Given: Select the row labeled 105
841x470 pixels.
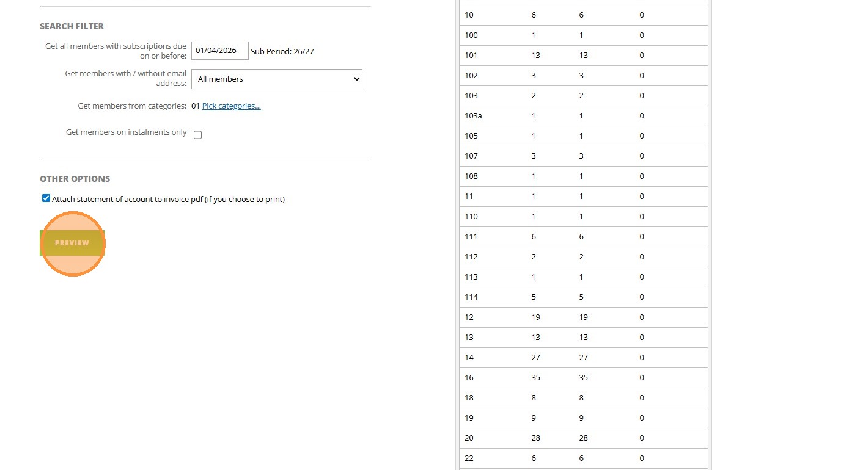Looking at the screenshot, I should 471,136.
